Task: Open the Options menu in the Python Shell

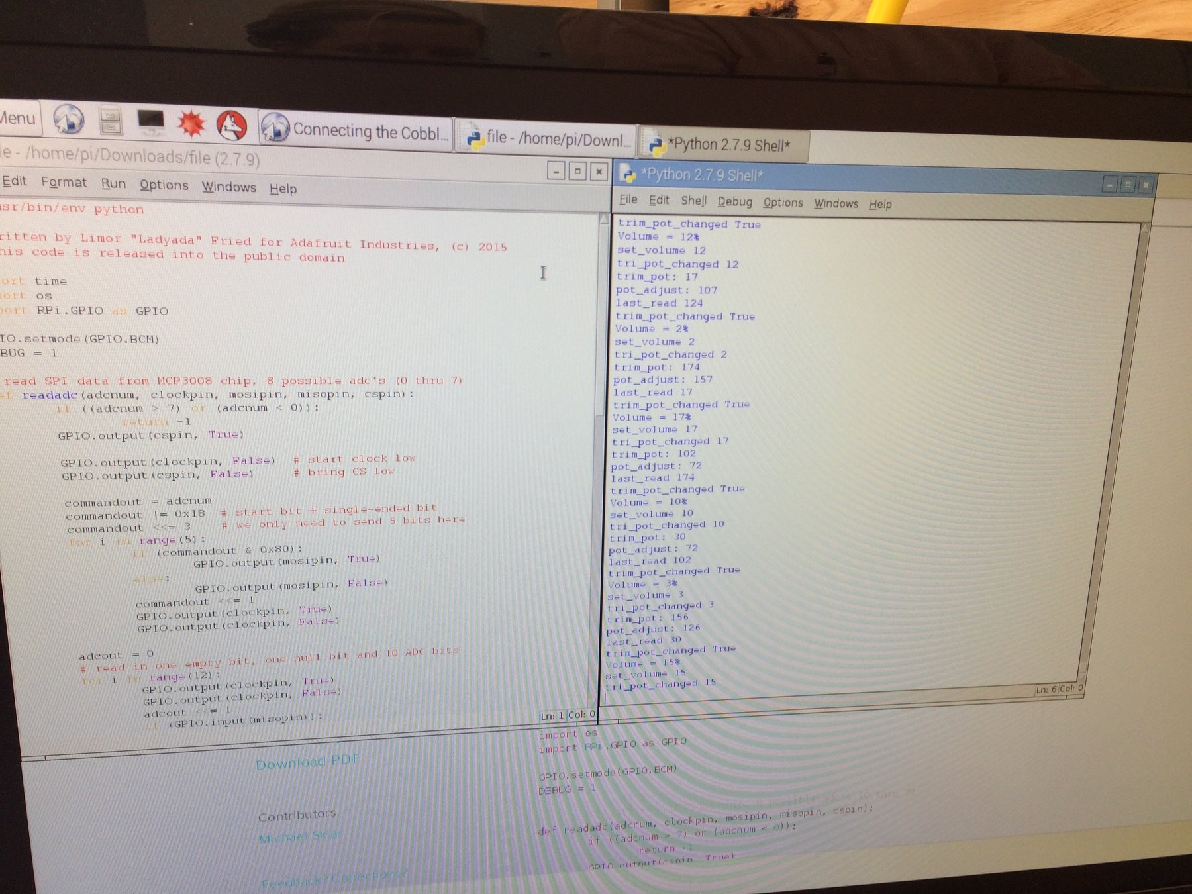Action: click(783, 203)
